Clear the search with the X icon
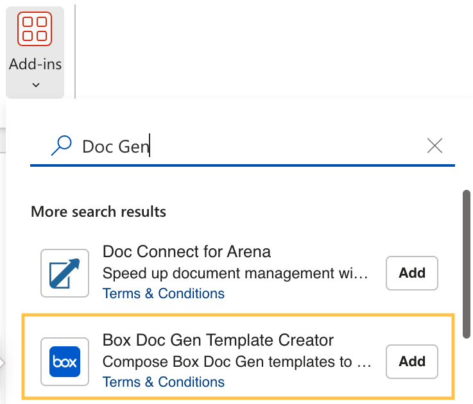473x404 pixels. tap(434, 146)
